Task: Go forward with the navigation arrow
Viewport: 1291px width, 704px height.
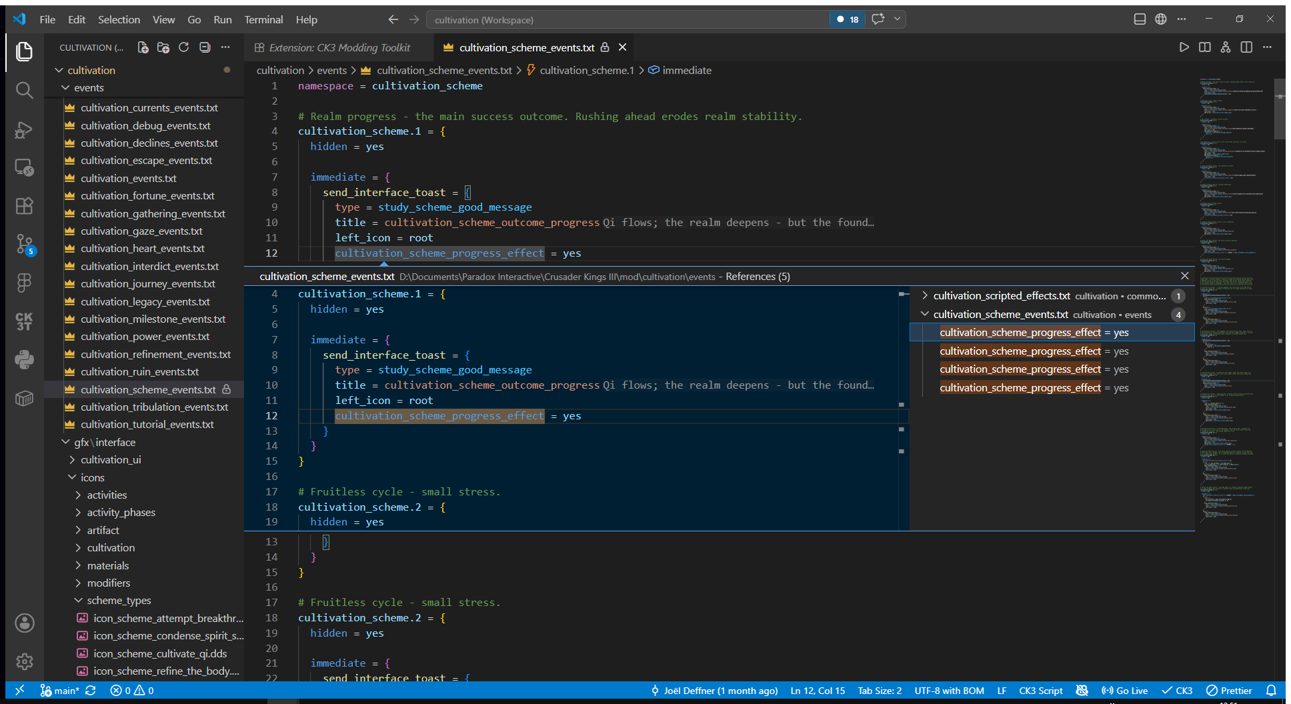Action: point(414,19)
